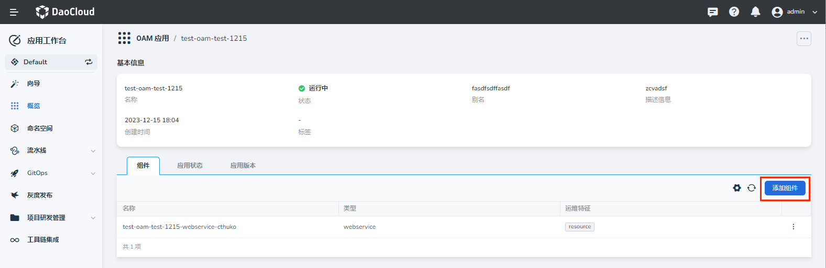Open test-oam-test-1215-webservice-cthuko component
Viewport: 826px width, 268px height.
179,227
